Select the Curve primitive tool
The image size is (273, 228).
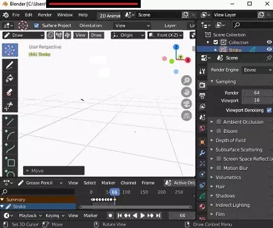click(x=10, y=148)
